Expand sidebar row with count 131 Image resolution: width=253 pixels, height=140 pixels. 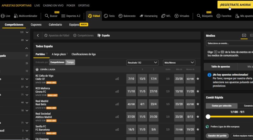pos(27,32)
